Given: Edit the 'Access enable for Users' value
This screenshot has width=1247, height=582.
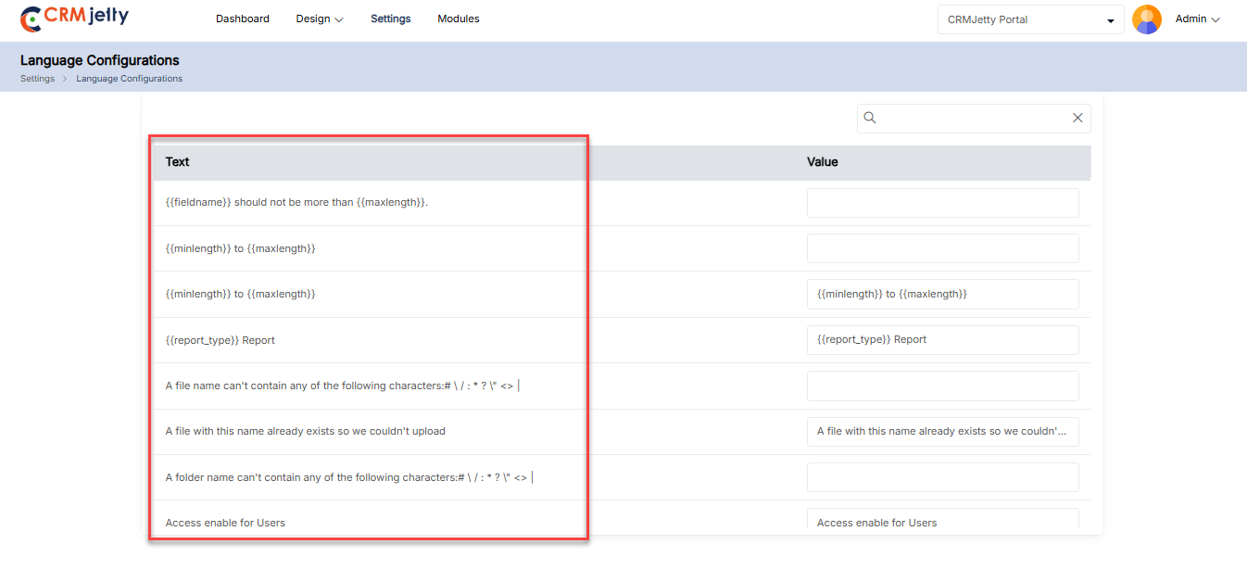Looking at the screenshot, I should click(942, 521).
